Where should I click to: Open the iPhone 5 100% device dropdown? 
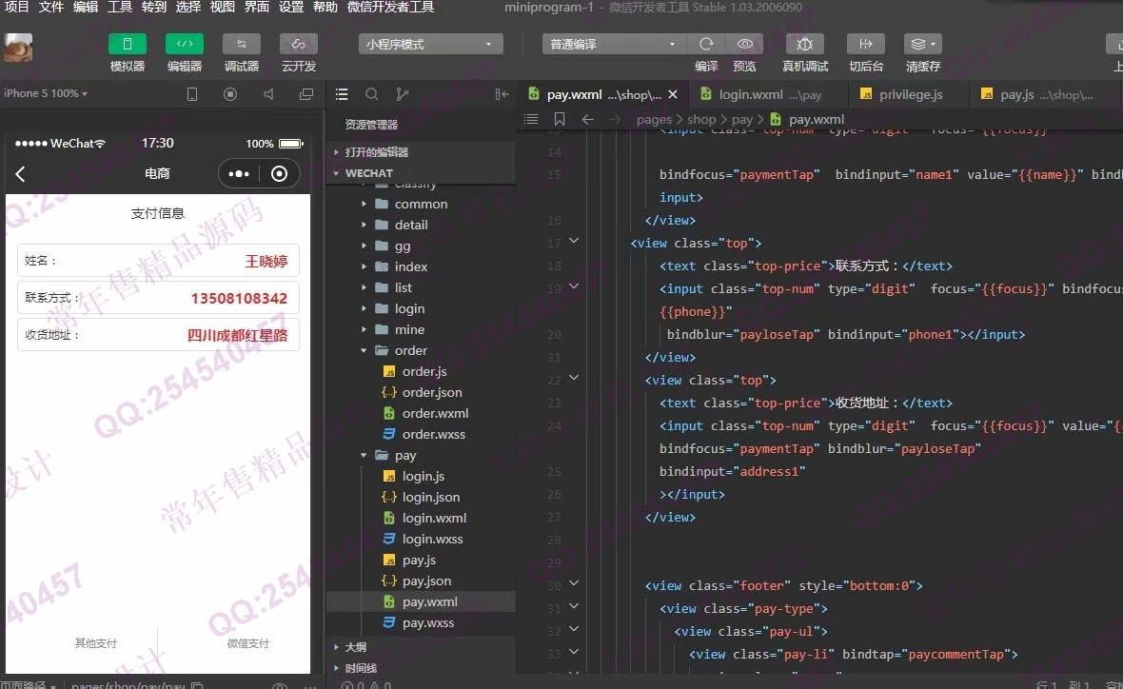pos(46,94)
